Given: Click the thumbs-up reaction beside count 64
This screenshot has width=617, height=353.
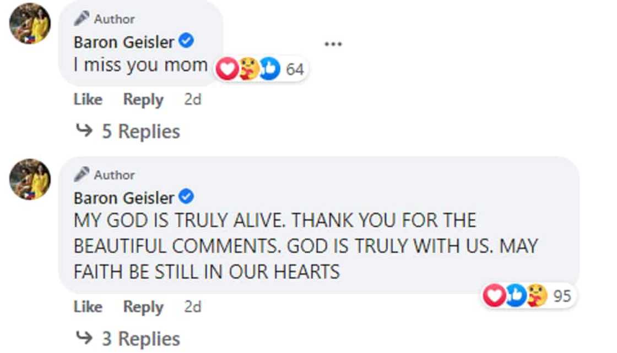Looking at the screenshot, I should point(269,69).
